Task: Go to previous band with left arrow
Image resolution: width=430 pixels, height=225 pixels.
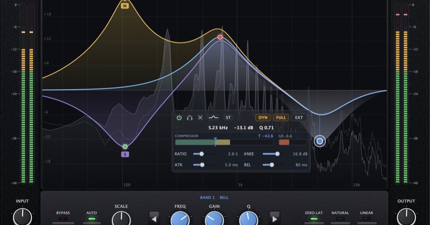Action: tap(154, 218)
